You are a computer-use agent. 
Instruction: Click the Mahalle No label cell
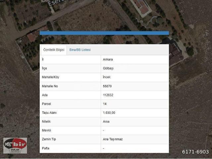[70, 86]
